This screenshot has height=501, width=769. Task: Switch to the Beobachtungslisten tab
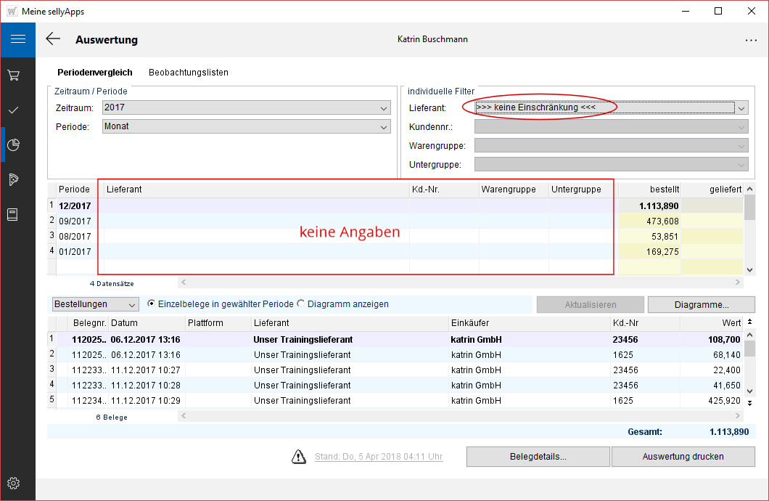(189, 73)
